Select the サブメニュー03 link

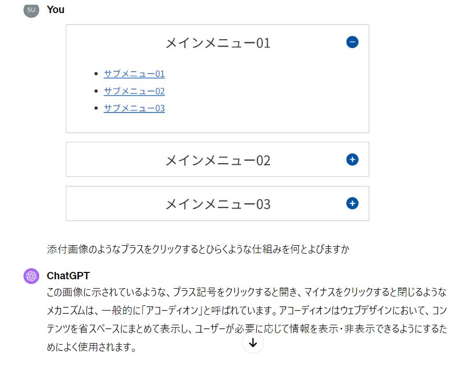click(x=134, y=108)
